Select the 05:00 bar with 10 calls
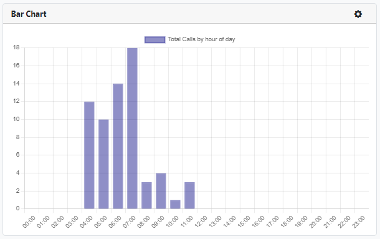The image size is (380, 239). coord(103,164)
